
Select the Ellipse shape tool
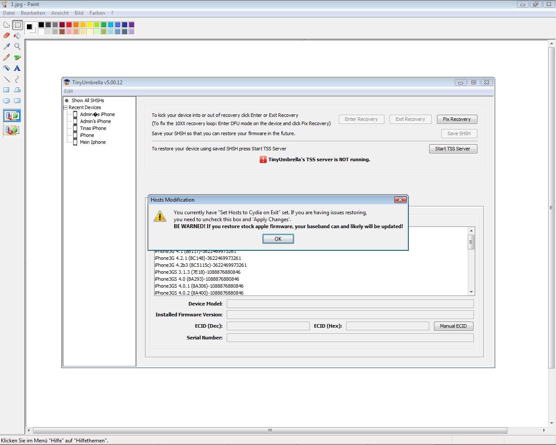click(7, 101)
